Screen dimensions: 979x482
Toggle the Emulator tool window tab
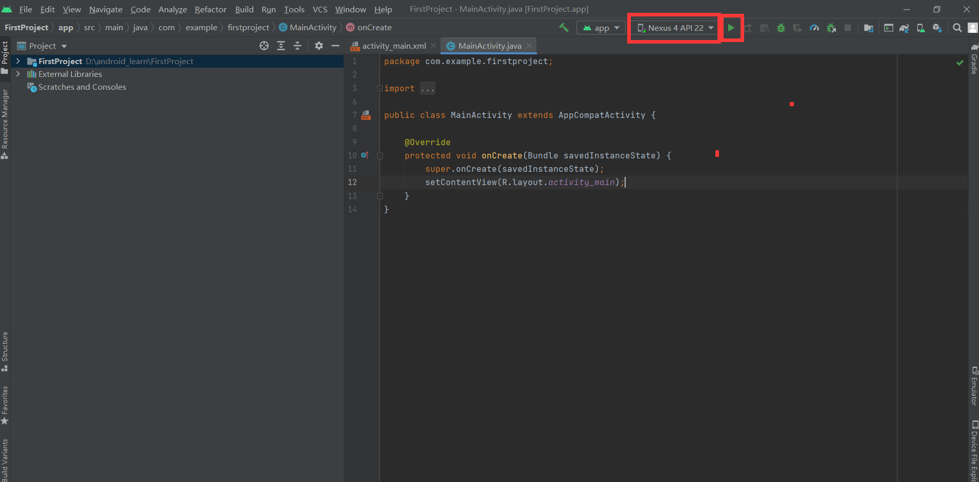pos(974,386)
